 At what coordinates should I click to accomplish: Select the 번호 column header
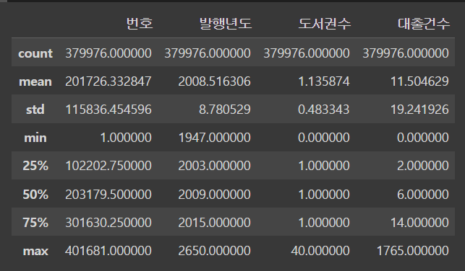click(140, 24)
